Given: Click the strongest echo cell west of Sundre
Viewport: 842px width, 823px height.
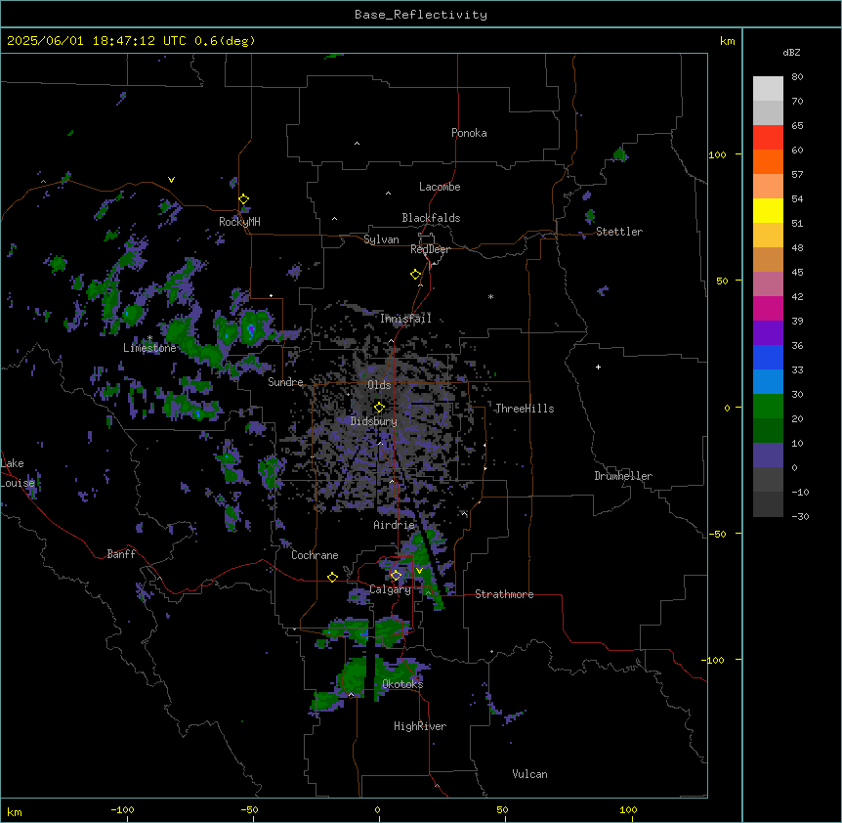Looking at the screenshot, I should pyautogui.click(x=251, y=328).
